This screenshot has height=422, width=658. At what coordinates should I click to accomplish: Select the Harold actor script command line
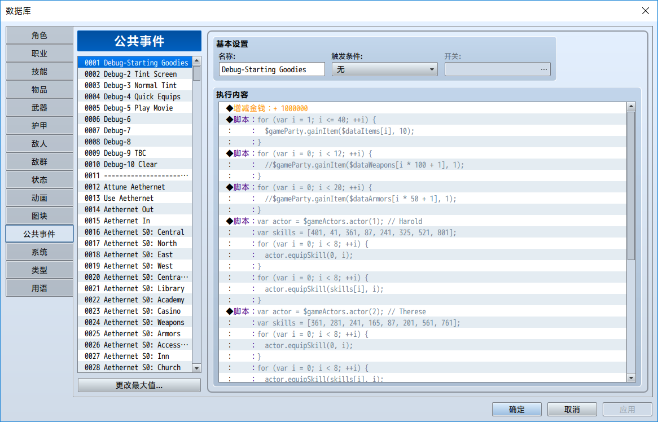(423, 221)
